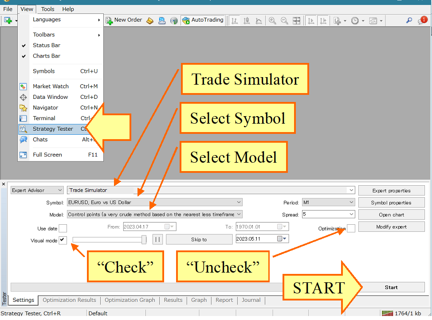Open the chat notifications icon
Image resolution: width=432 pixels, height=320 pixels.
pos(421,20)
